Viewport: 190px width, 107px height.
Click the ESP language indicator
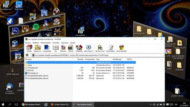tap(176, 104)
